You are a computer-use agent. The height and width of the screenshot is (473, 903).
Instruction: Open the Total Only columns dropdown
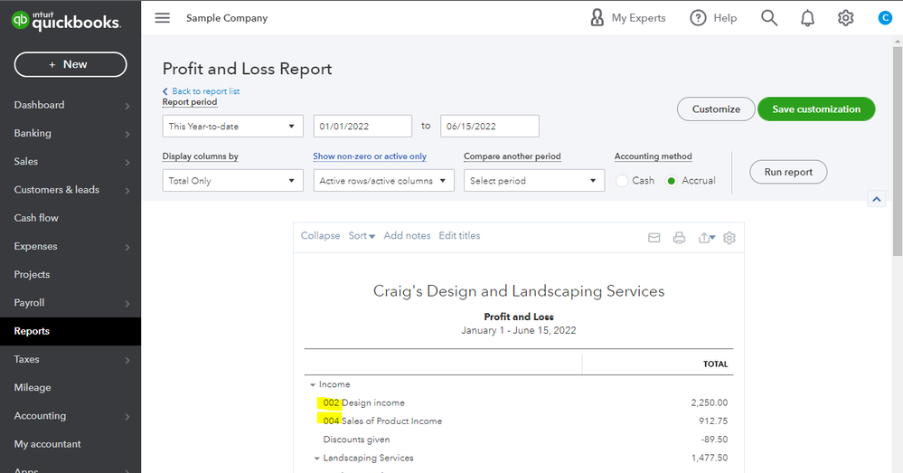pos(232,181)
